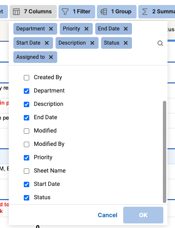Click the search magnifier icon
Image resolution: width=175 pixels, height=228 pixels.
pyautogui.click(x=160, y=43)
